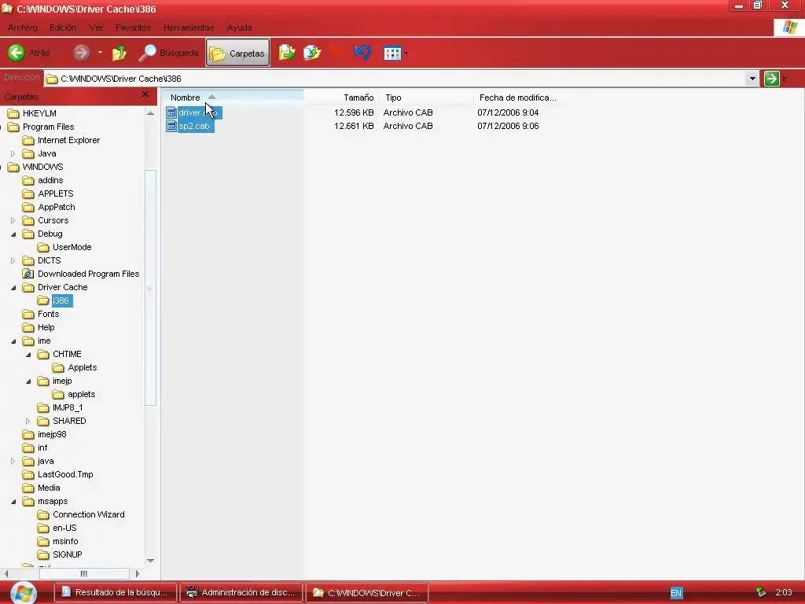805x604 pixels.
Task: Sort by Fecha de modificación column header
Action: (x=517, y=97)
